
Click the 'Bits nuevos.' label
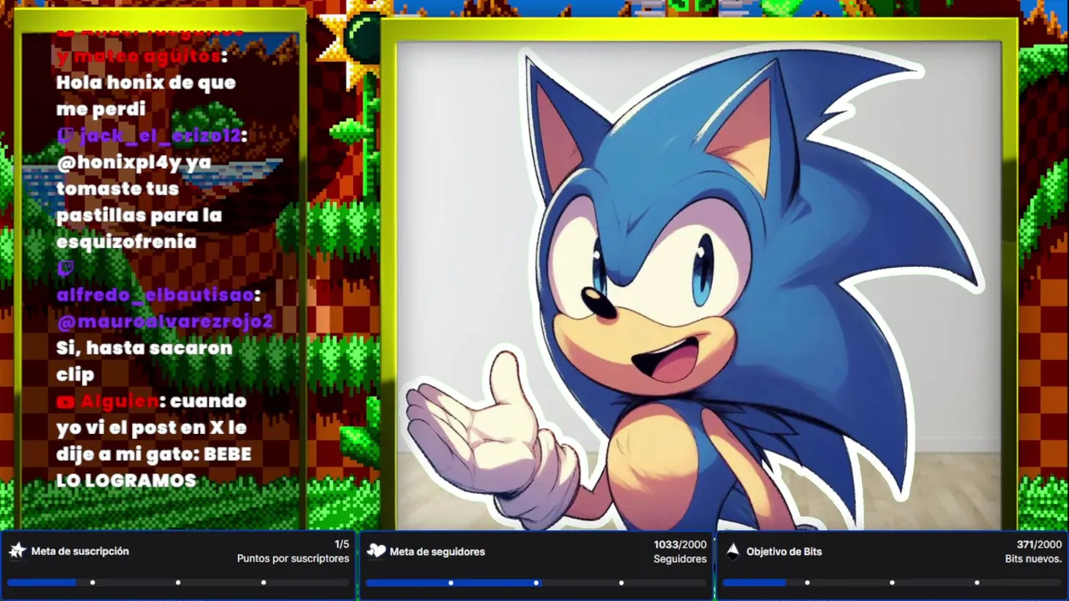pos(1034,558)
